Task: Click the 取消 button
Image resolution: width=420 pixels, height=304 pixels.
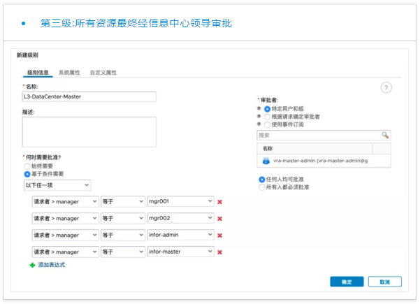Action: tap(384, 282)
